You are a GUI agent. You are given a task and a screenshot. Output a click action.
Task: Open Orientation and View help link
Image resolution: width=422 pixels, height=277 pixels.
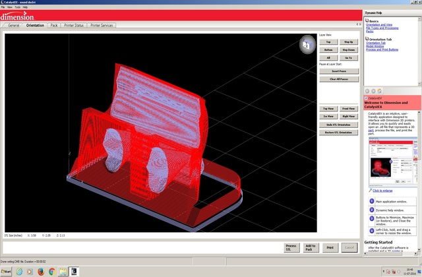379,25
